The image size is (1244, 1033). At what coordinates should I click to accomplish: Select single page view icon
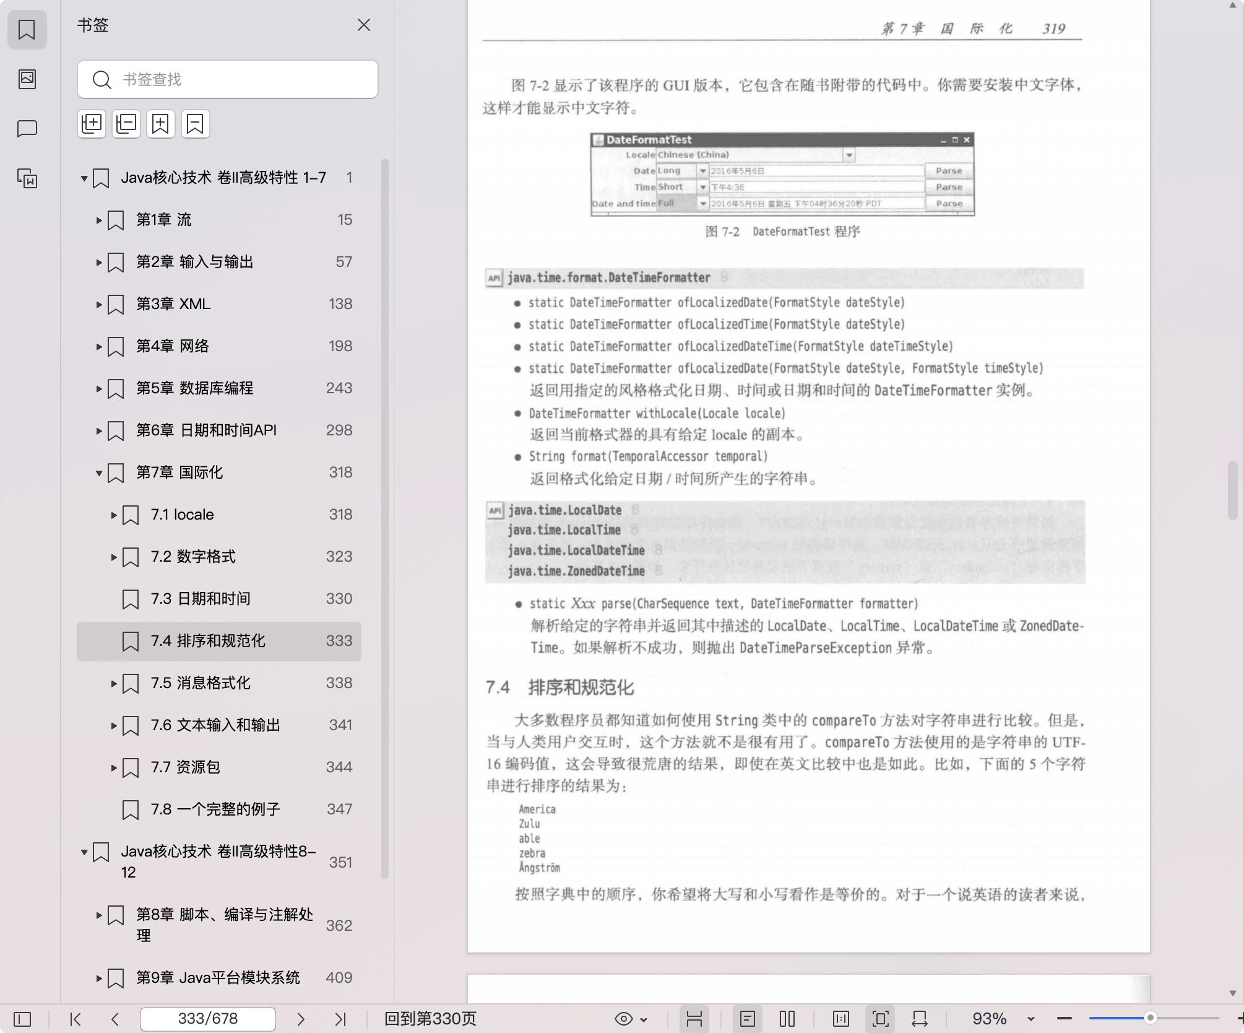coord(748,1019)
